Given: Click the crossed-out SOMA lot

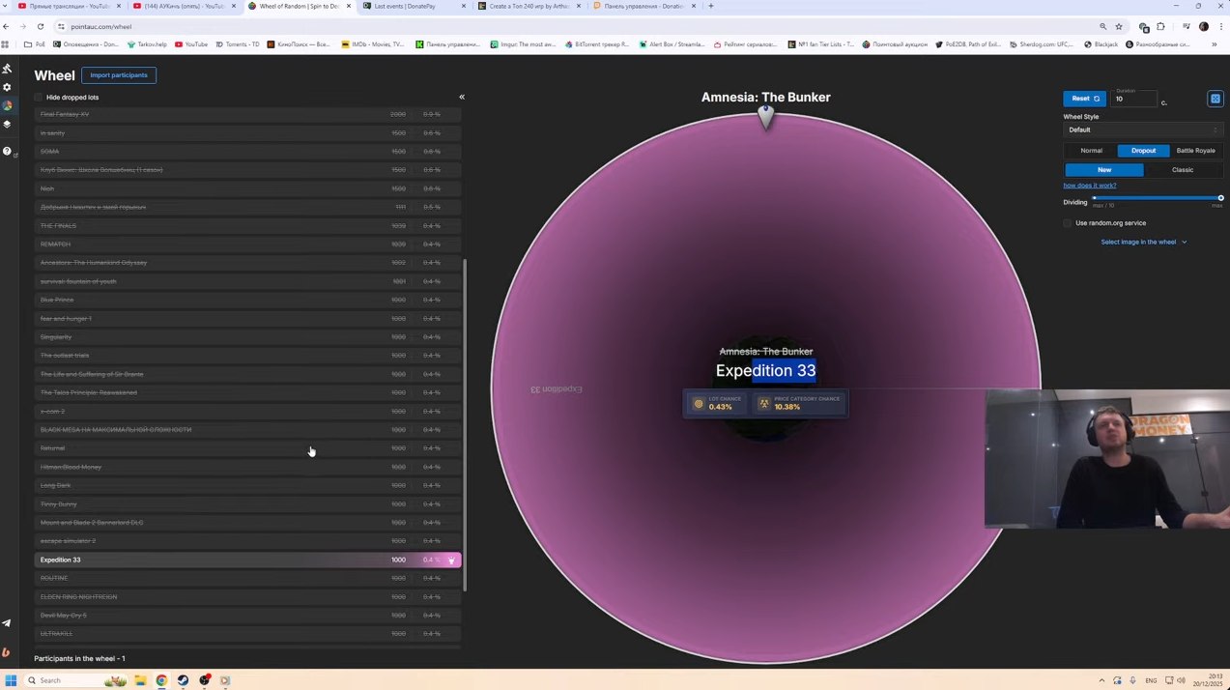Looking at the screenshot, I should 247,152.
